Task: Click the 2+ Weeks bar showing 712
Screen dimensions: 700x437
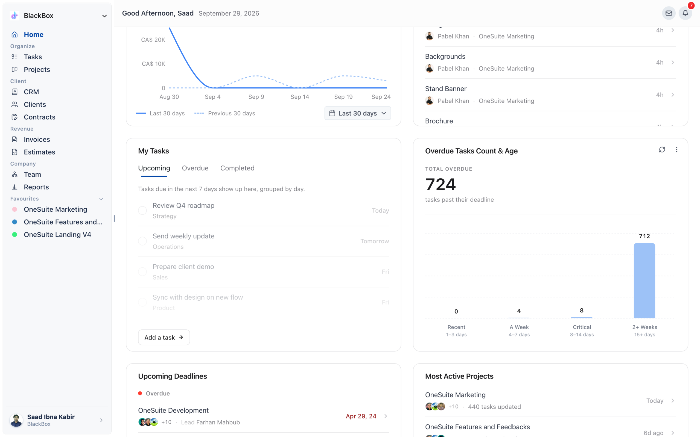Action: pos(644,280)
